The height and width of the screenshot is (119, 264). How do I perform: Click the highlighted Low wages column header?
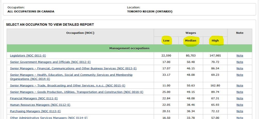[x=166, y=41]
